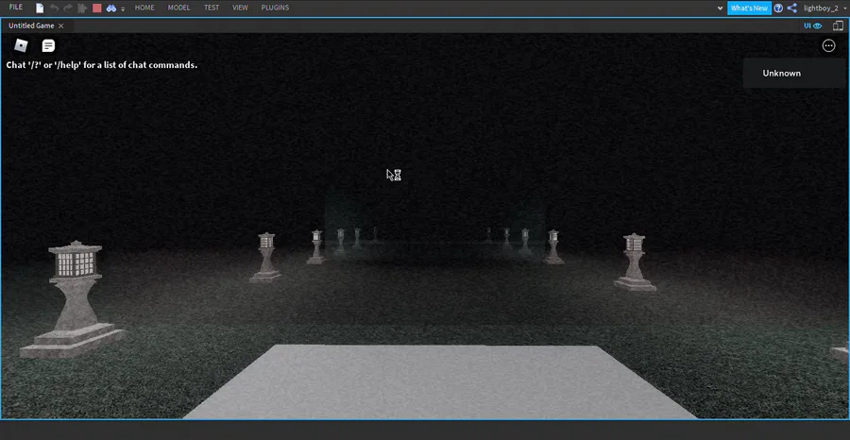Close the Untitled Game tab
The image size is (850, 440).
pyautogui.click(x=61, y=26)
